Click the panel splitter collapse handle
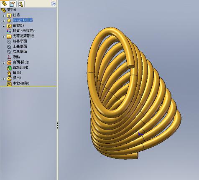This screenshot has width=199, height=180. point(57,125)
